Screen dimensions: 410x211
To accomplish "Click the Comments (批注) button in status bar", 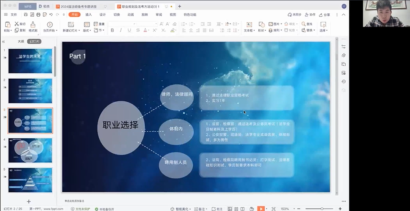I will pyautogui.click(x=217, y=209).
